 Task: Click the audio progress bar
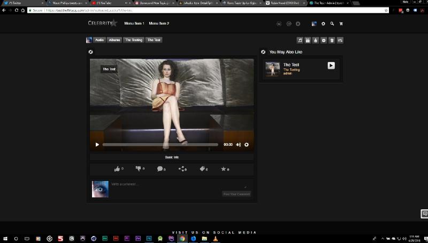click(160, 145)
